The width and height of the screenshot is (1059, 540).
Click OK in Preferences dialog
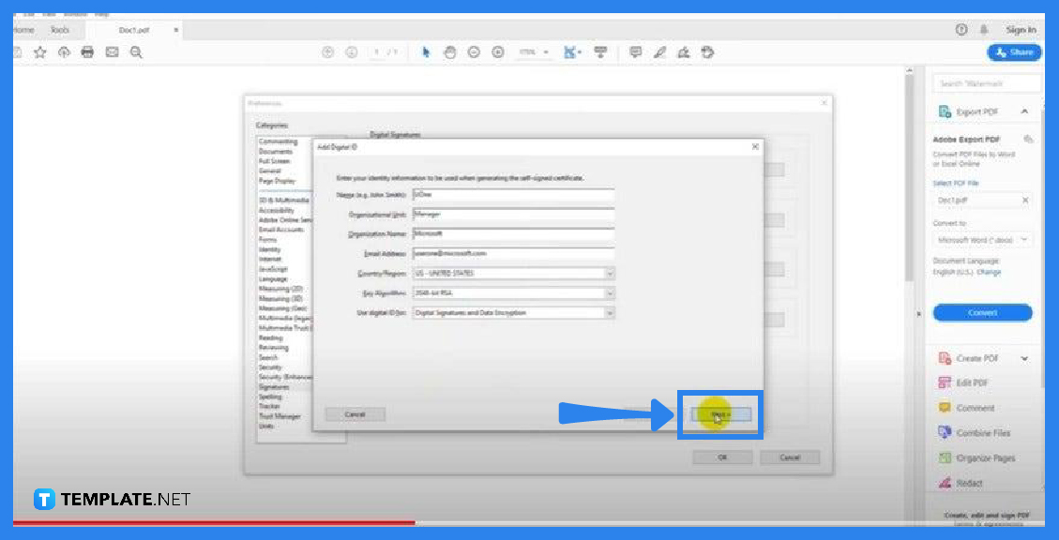722,457
